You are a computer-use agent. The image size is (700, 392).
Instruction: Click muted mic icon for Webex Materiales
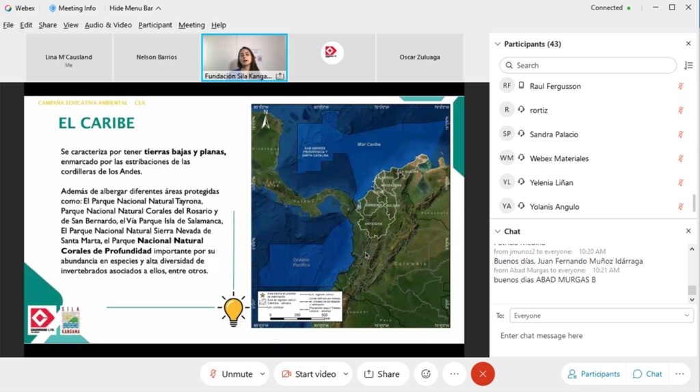[681, 158]
